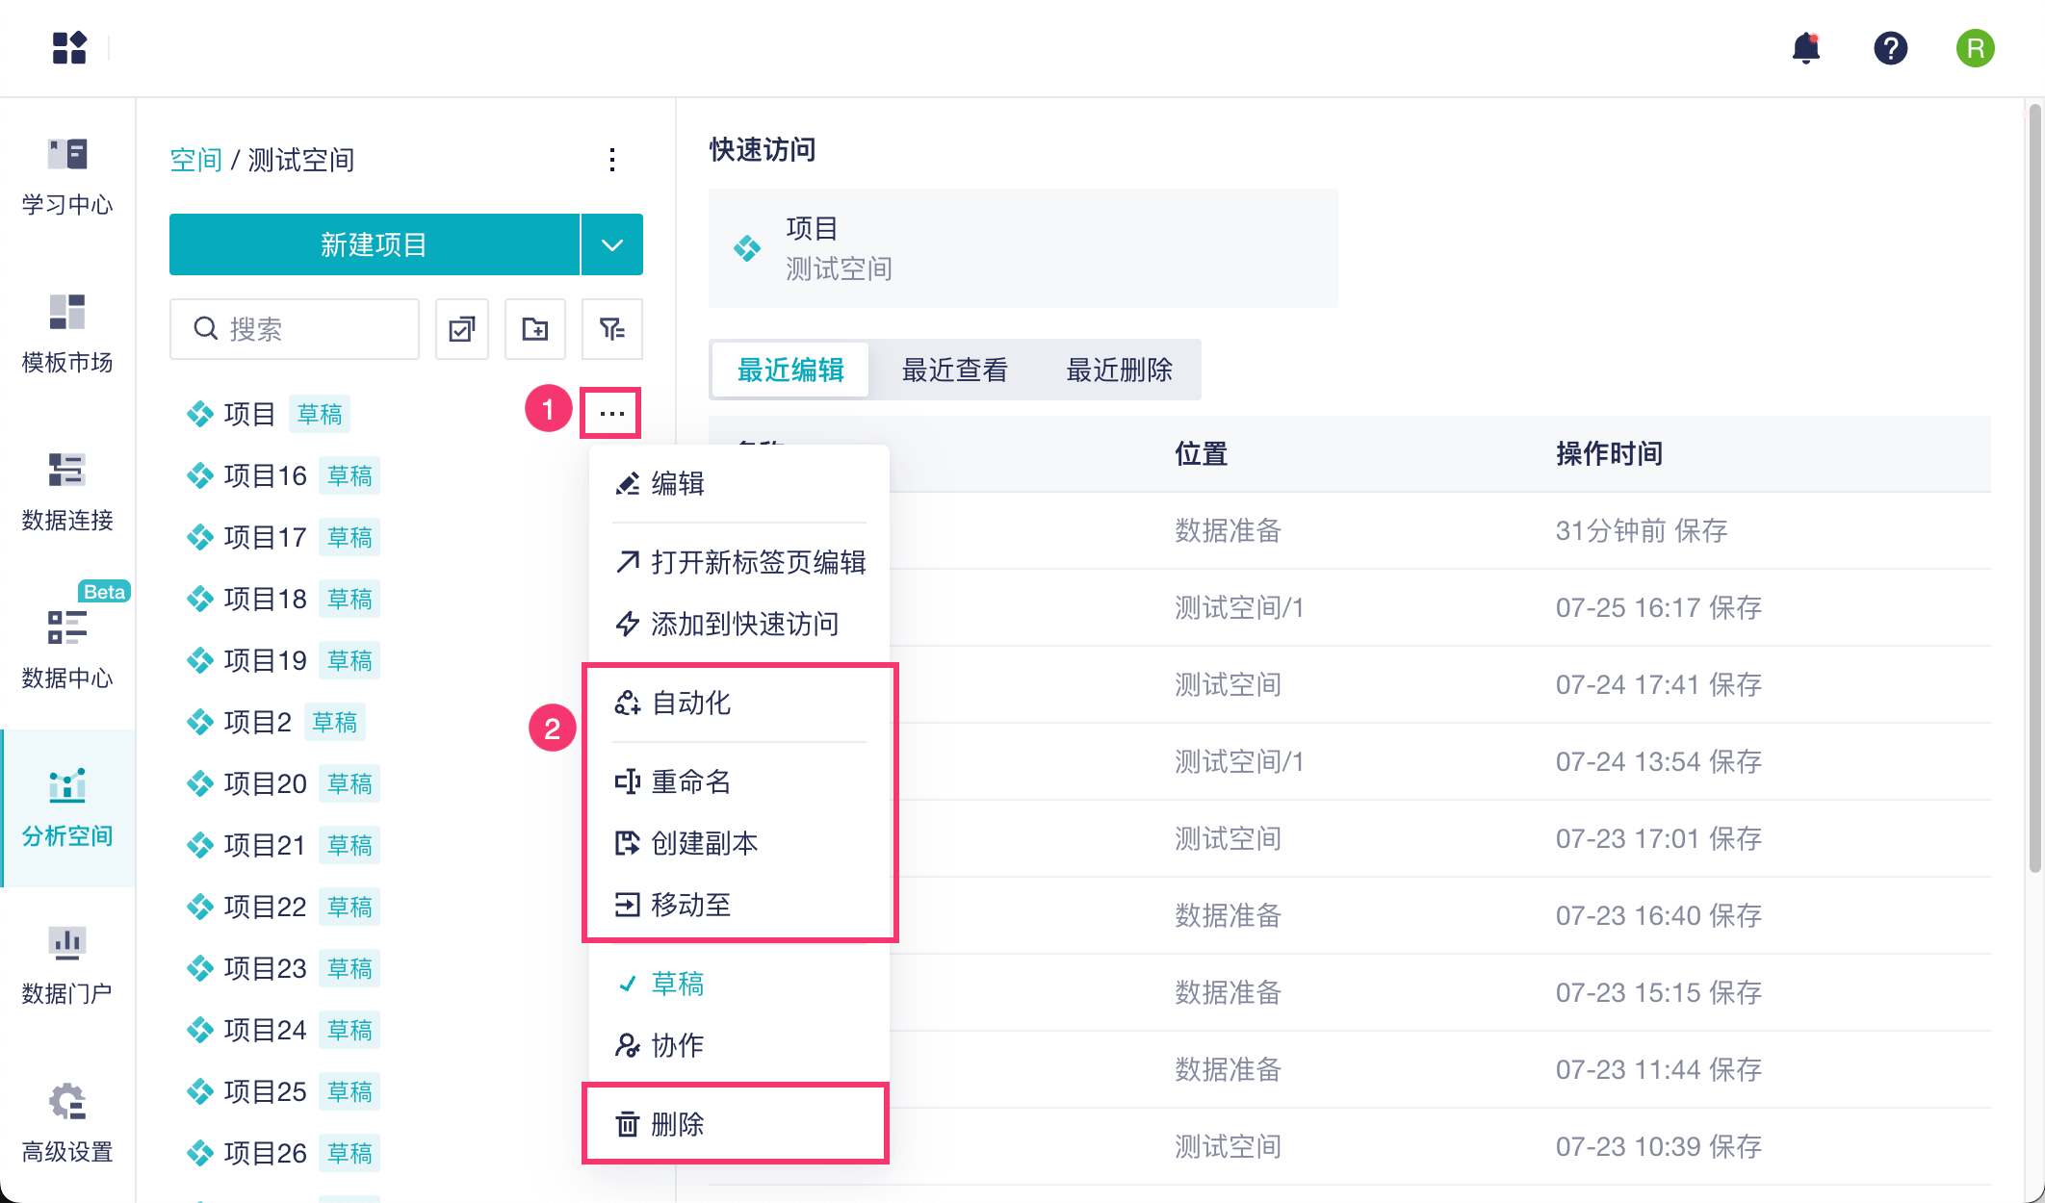
Task: Click the 搜索 input field
Action: (308, 329)
